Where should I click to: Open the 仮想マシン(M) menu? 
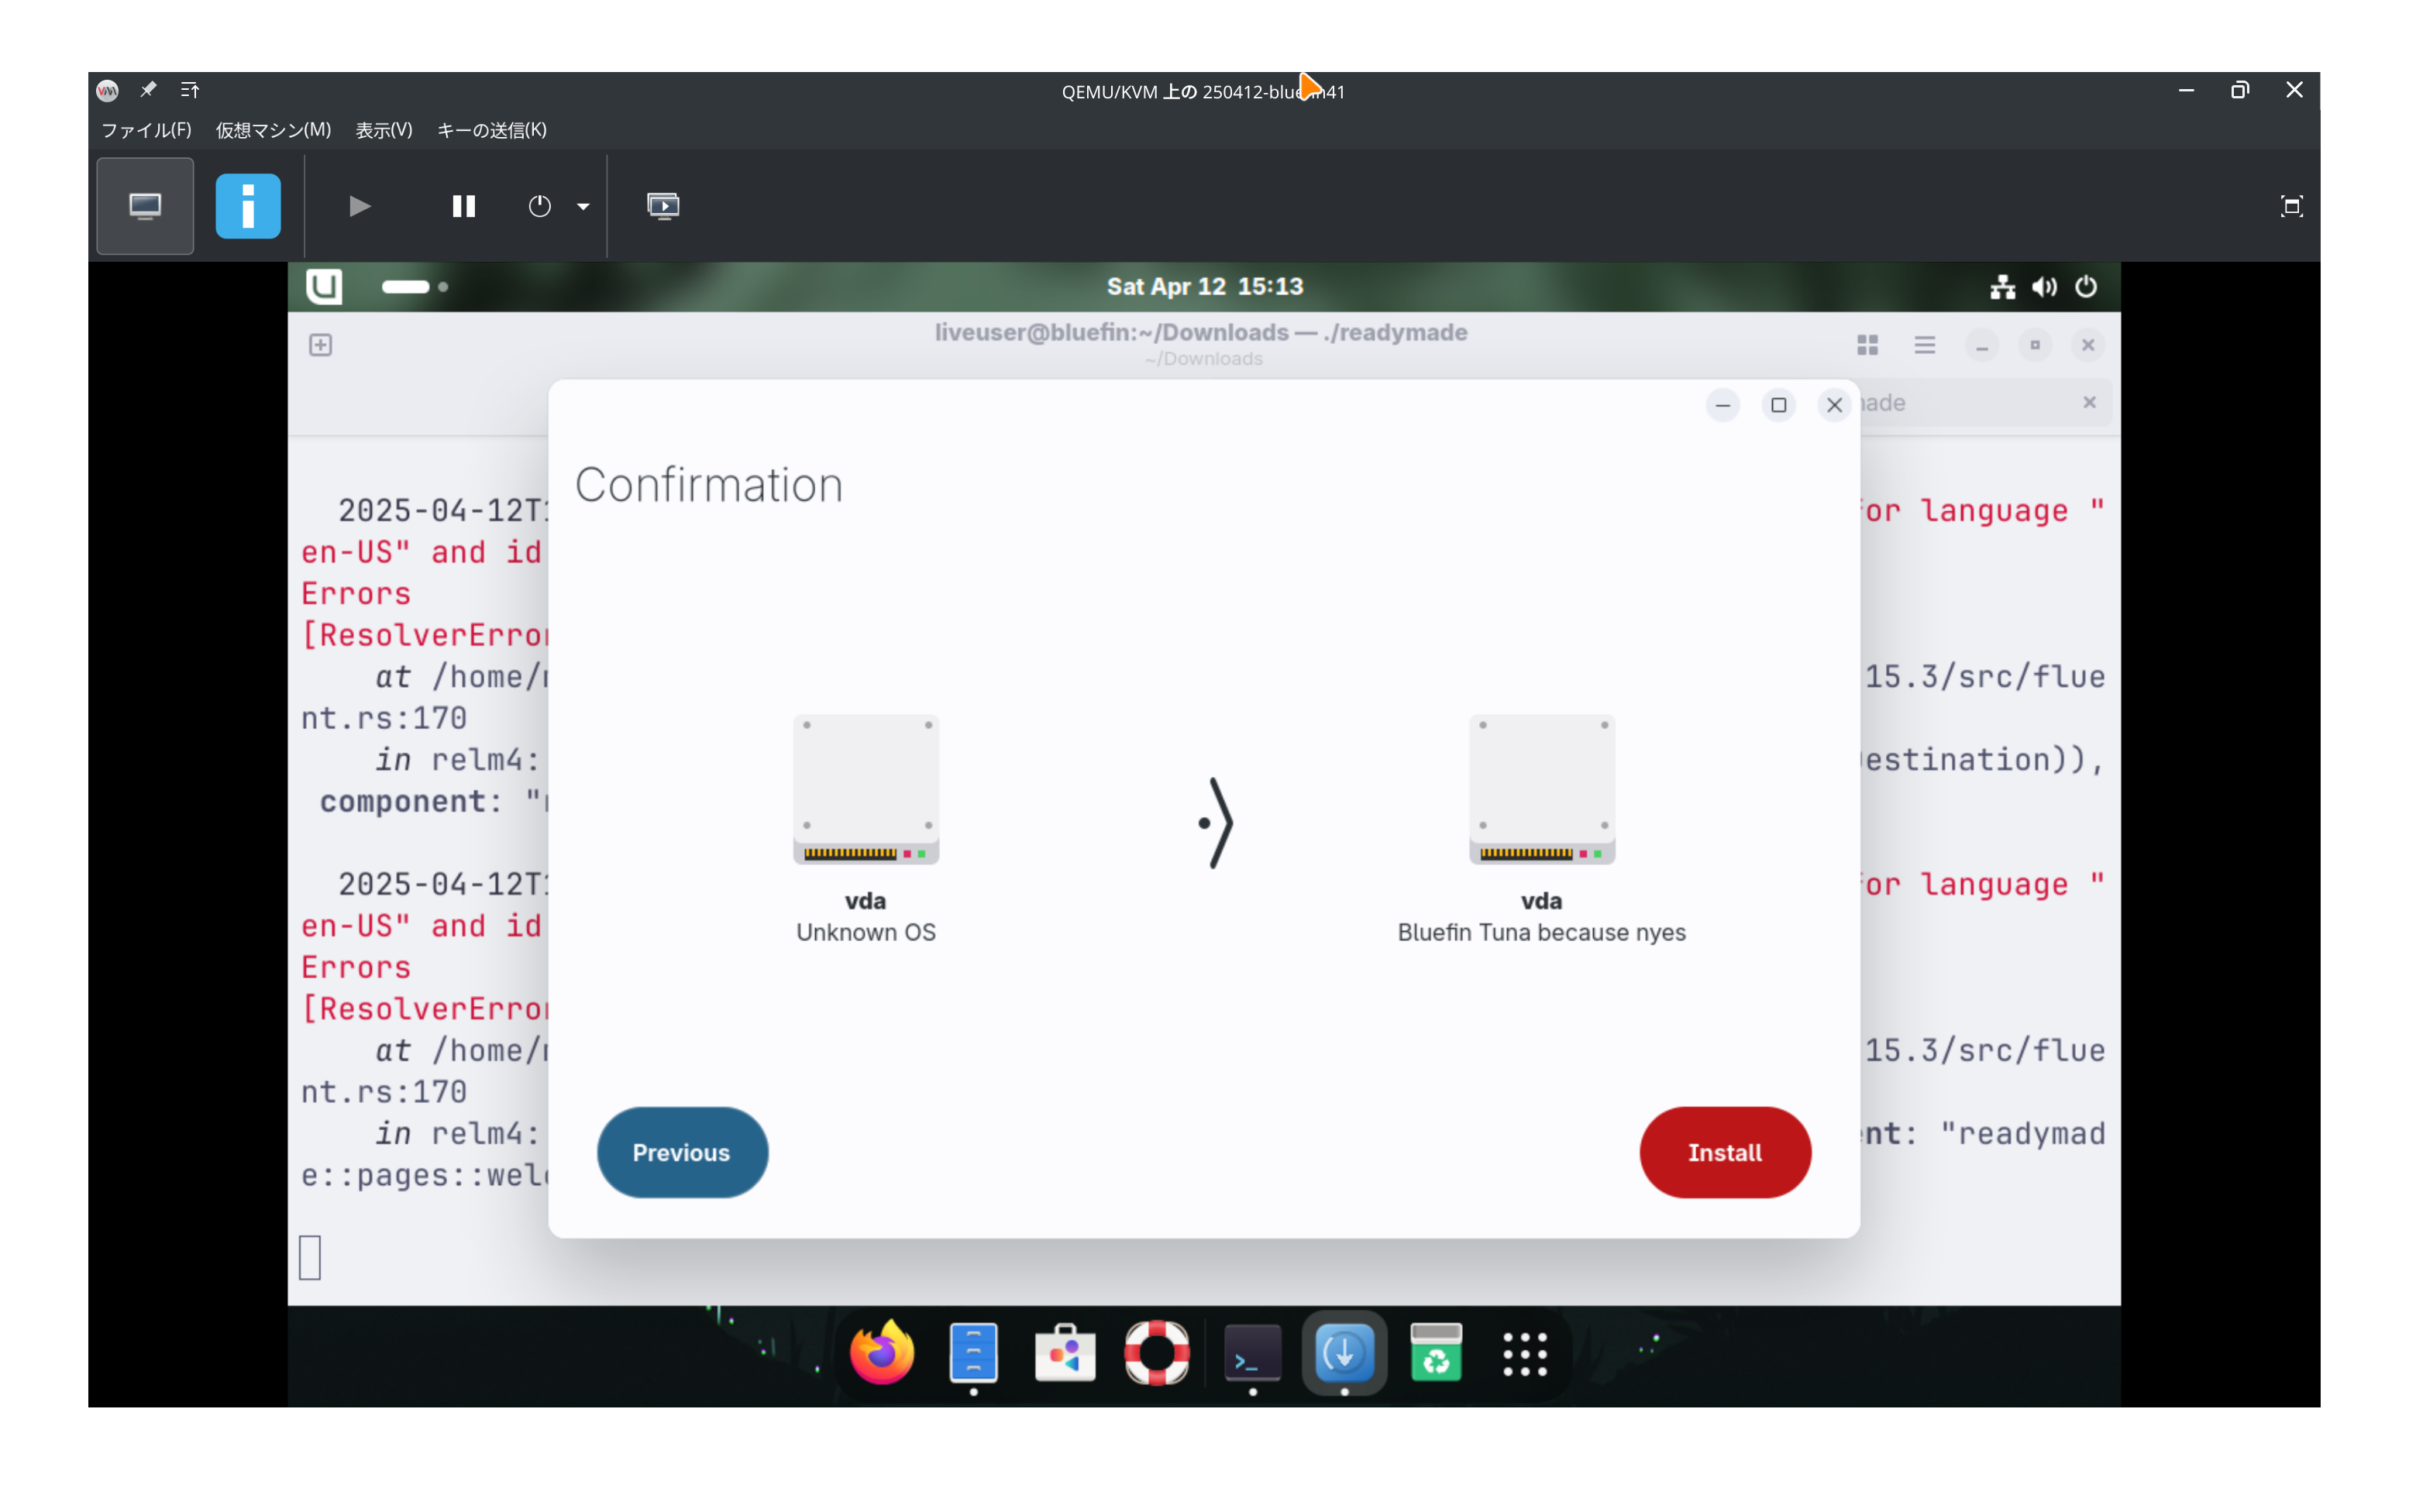point(273,130)
